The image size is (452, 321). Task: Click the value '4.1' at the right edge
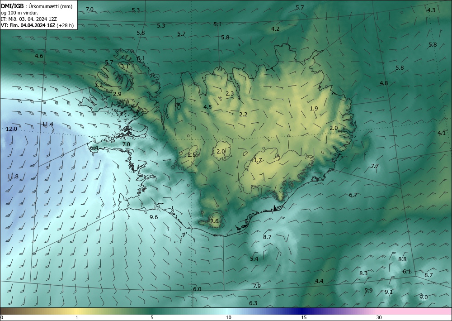442,133
